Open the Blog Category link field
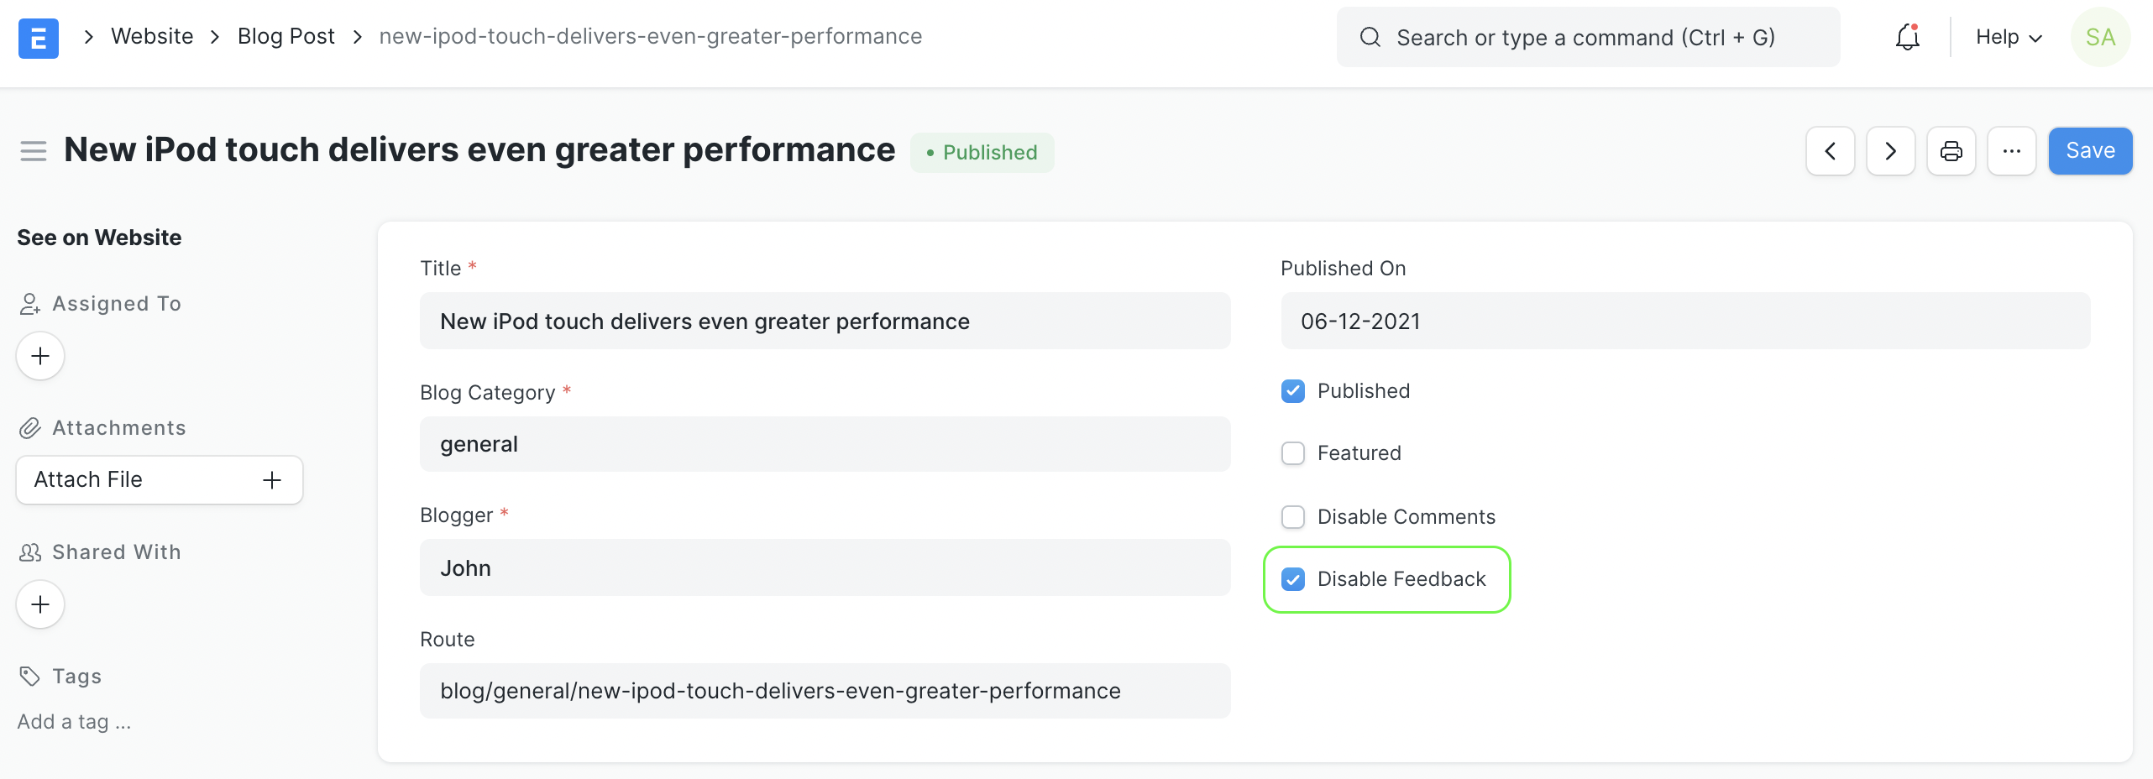The image size is (2153, 779). coord(825,444)
